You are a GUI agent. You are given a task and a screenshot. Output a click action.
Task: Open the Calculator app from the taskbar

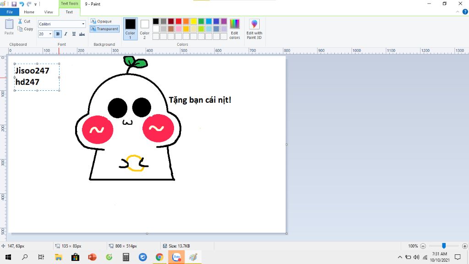126,257
